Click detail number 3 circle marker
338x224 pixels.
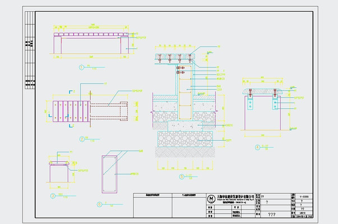52,195
